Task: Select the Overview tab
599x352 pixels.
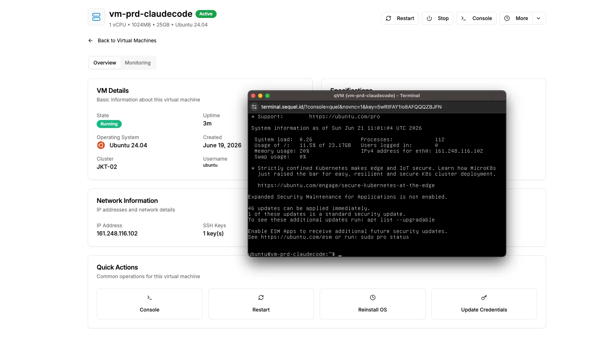Action: [105, 63]
